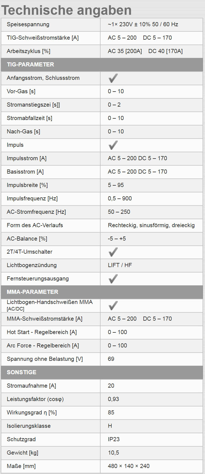This screenshot has height=474, width=205.
Task: Click the Rechteckig, sinusförmig, dreieckig value
Action: click(151, 225)
